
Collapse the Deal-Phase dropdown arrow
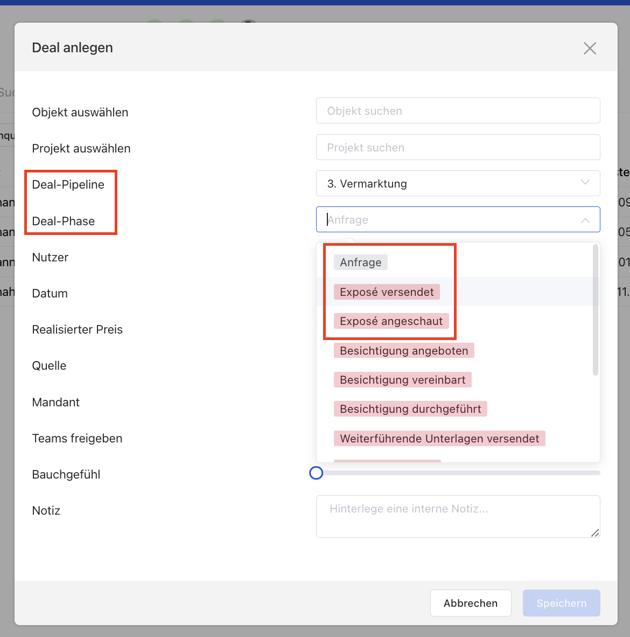point(585,220)
